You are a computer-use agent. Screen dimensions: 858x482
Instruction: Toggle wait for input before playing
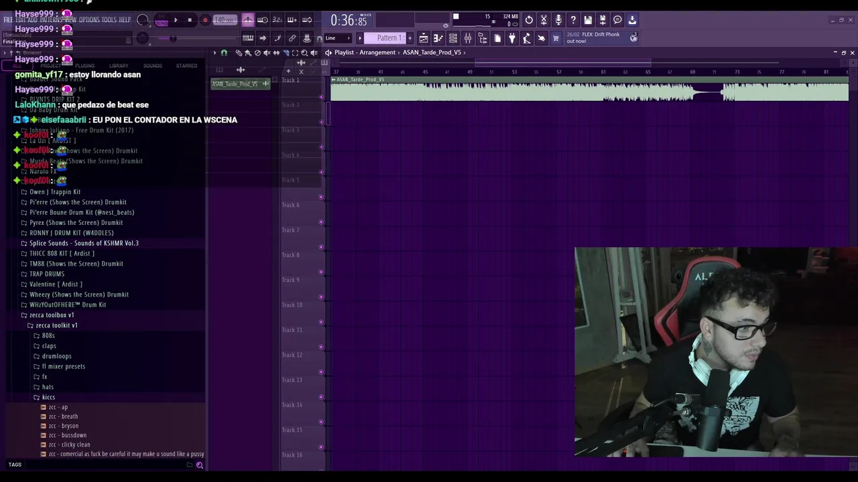point(263,20)
